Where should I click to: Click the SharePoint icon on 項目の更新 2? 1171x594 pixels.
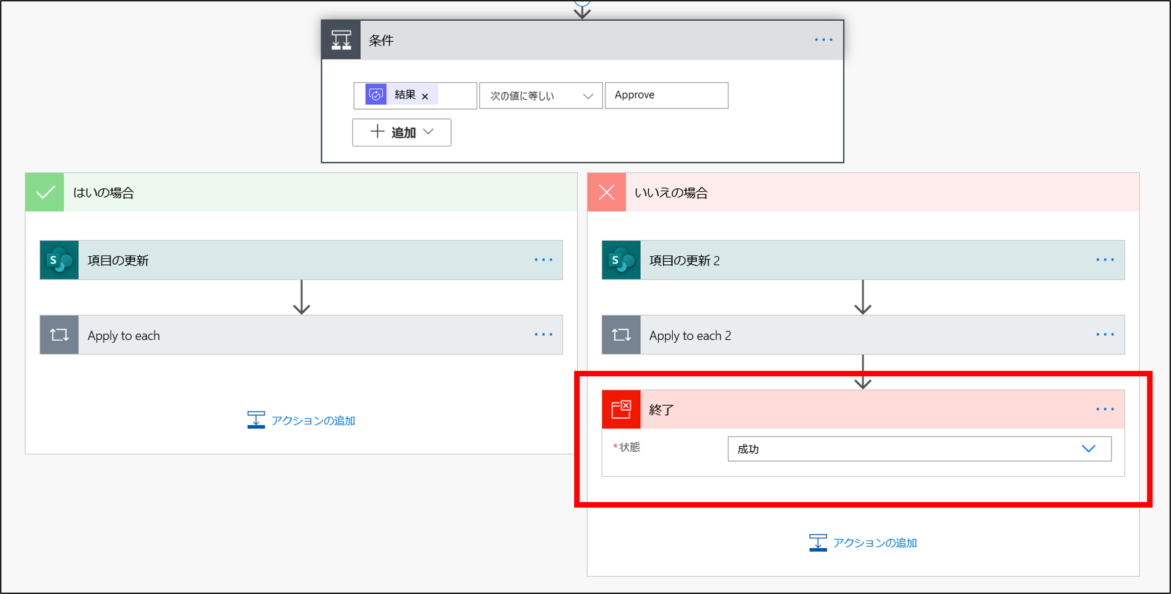(x=621, y=260)
